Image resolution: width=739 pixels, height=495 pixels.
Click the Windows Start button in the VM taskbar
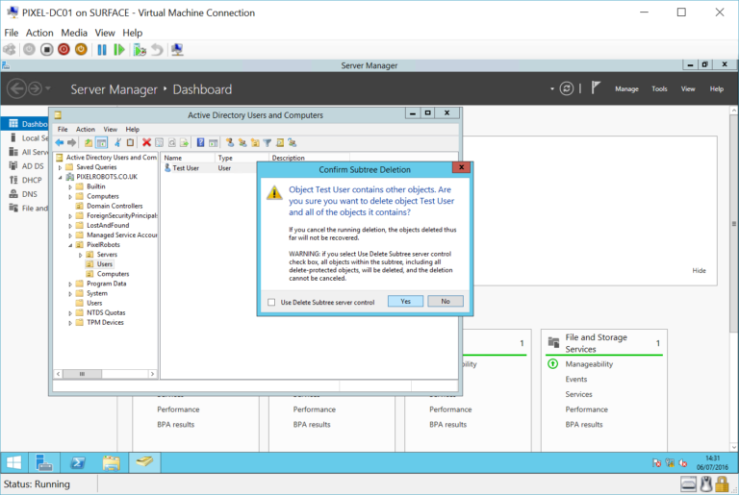click(x=14, y=463)
